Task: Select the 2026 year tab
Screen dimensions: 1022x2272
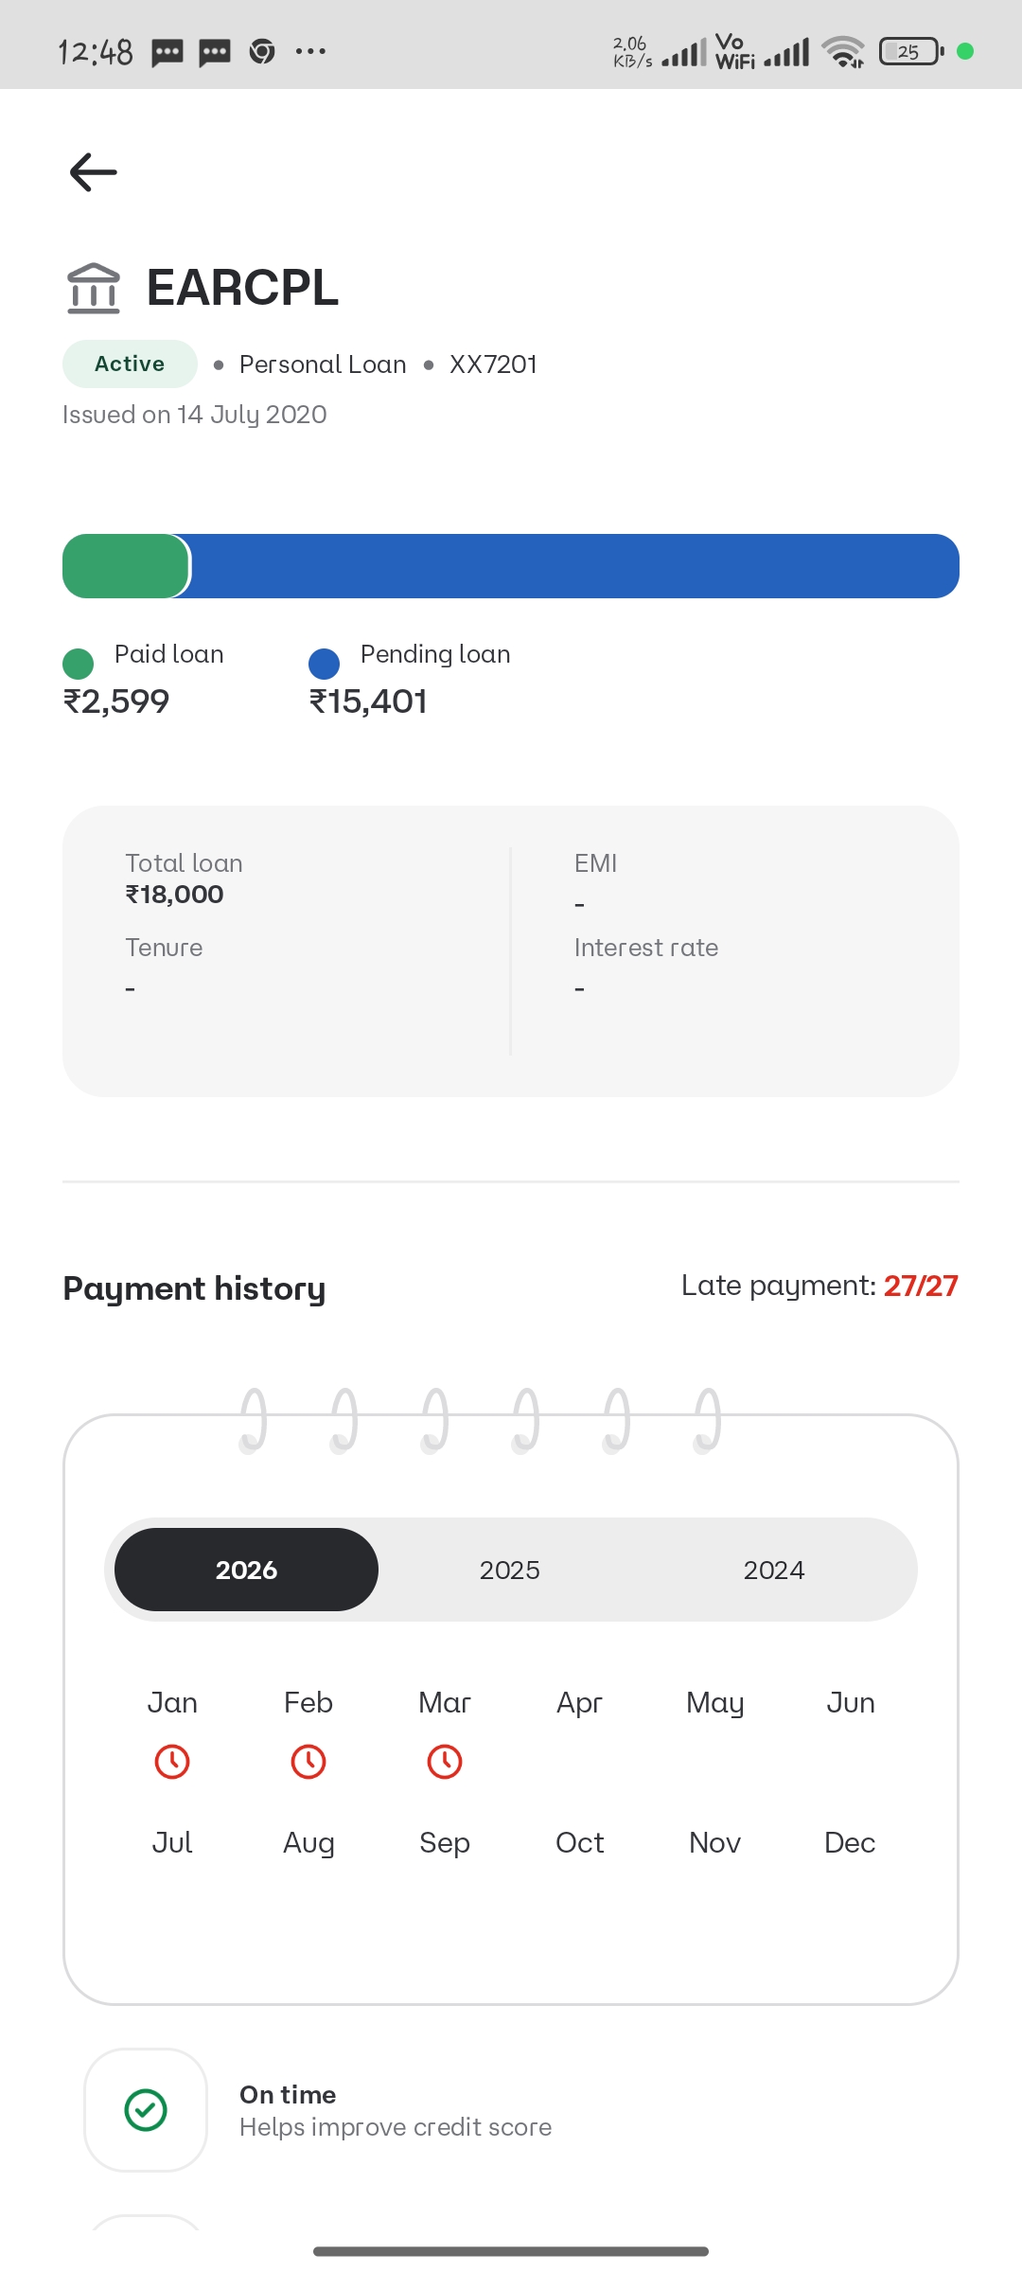Action: coord(246,1570)
